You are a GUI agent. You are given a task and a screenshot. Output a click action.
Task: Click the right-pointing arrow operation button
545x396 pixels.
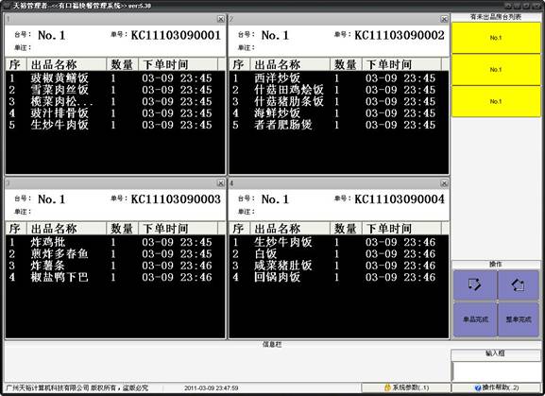click(475, 284)
